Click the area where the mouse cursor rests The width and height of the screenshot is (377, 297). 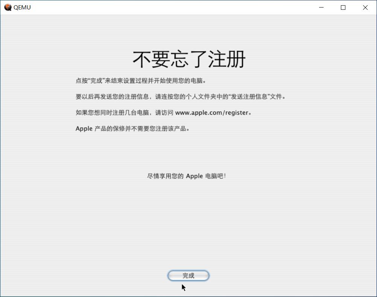tap(182, 286)
